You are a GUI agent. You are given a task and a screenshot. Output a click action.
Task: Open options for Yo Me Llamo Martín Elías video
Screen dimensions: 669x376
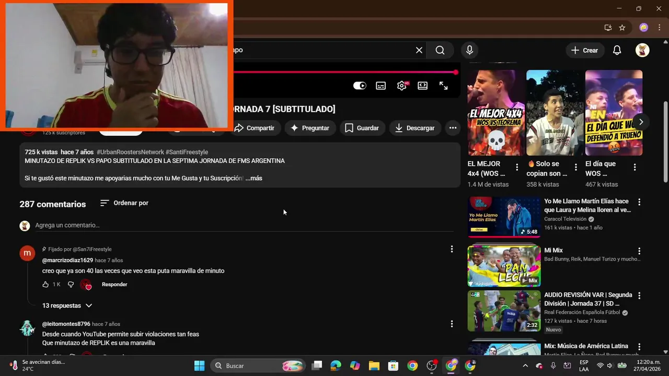click(x=639, y=202)
